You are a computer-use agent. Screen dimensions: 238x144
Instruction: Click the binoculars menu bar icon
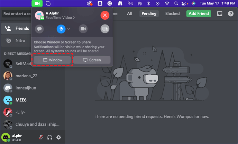point(120,3)
